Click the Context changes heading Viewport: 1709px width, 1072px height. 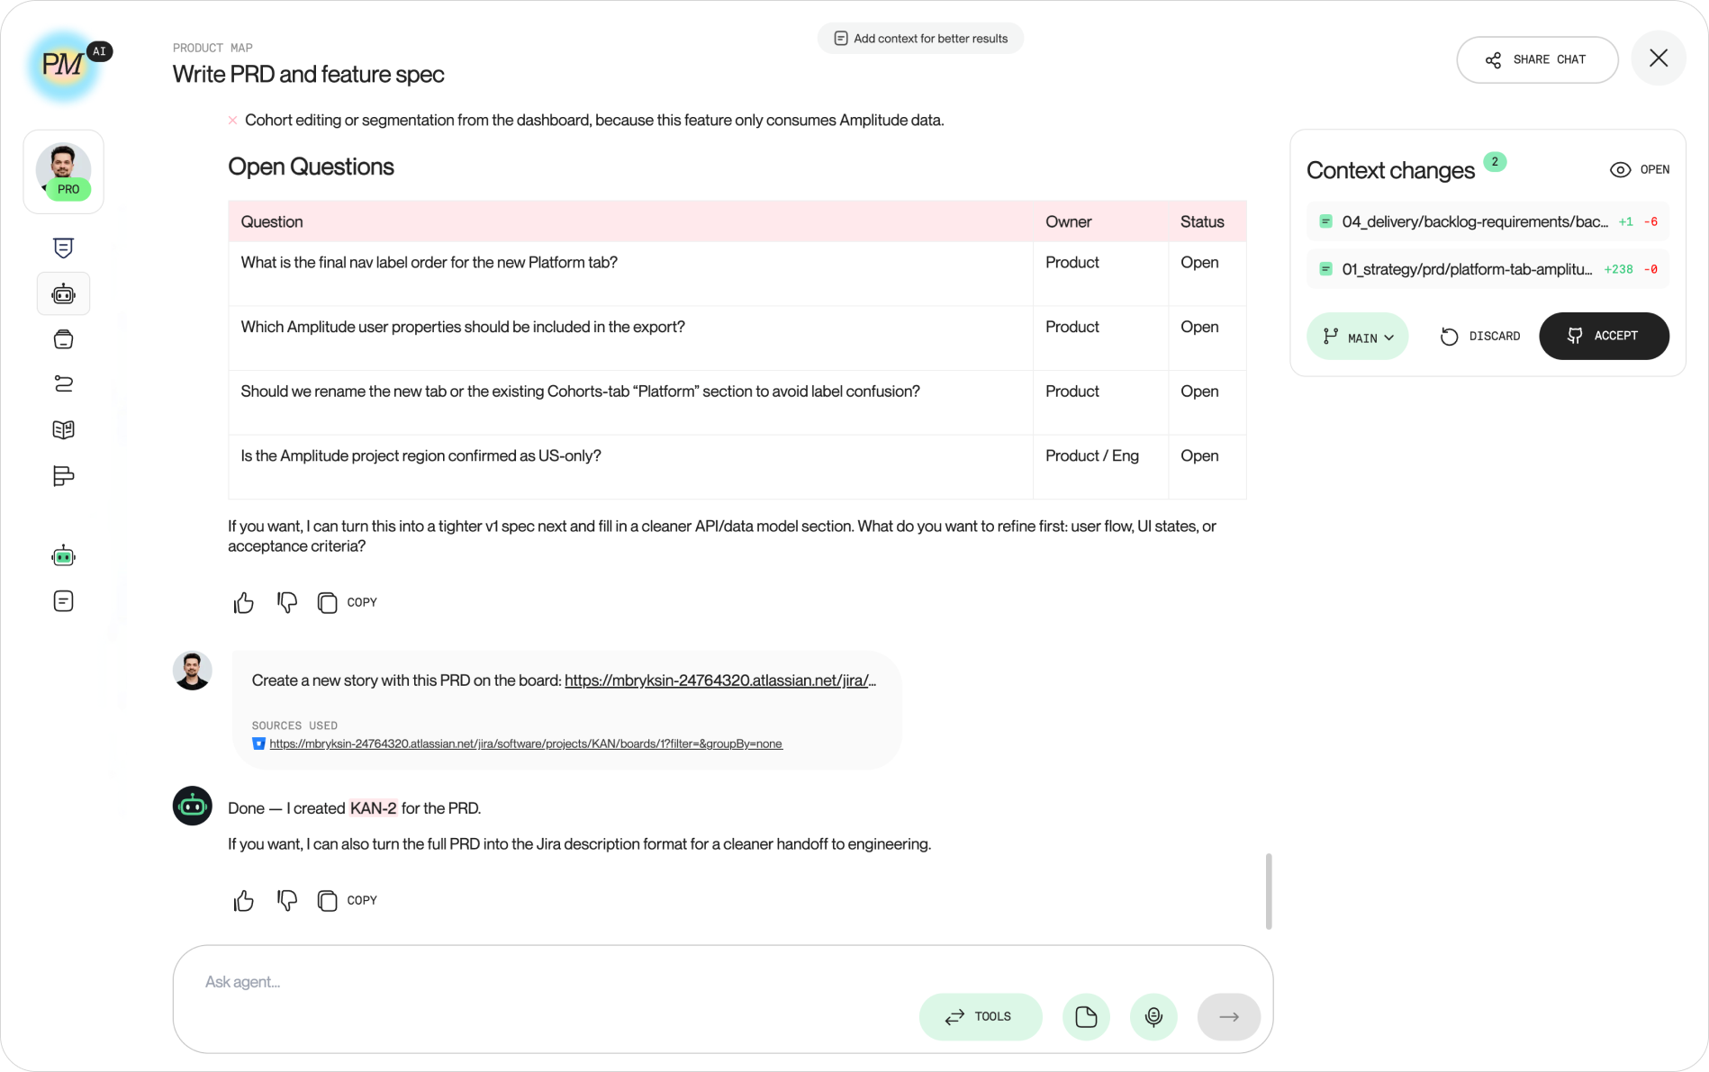tap(1390, 170)
